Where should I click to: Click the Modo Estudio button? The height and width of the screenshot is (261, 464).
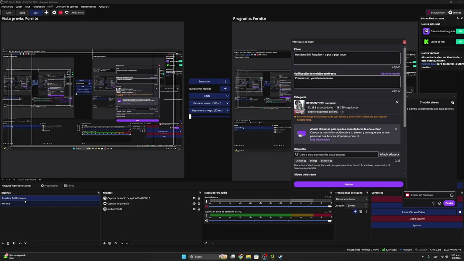[417, 219]
